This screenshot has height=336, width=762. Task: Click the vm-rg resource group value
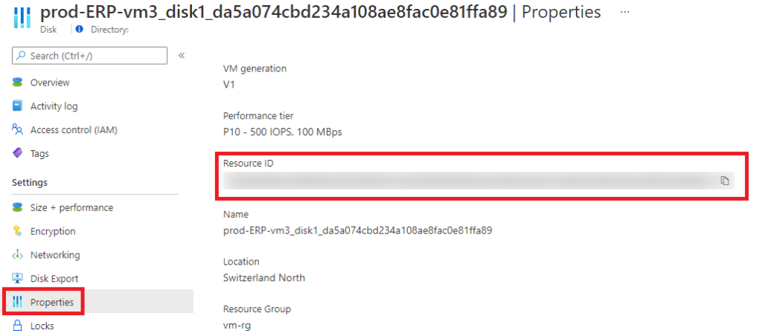click(x=237, y=326)
